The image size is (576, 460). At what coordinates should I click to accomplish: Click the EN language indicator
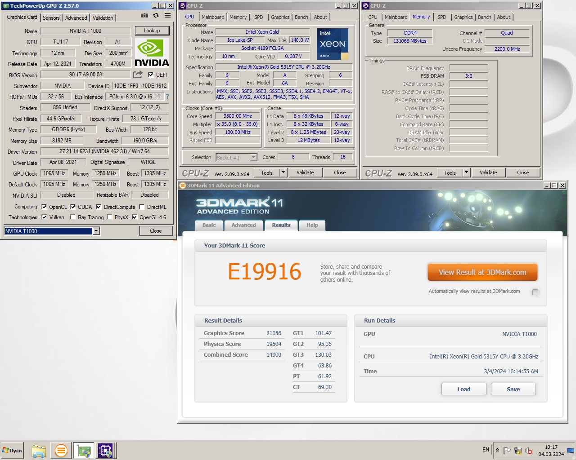pos(486,450)
